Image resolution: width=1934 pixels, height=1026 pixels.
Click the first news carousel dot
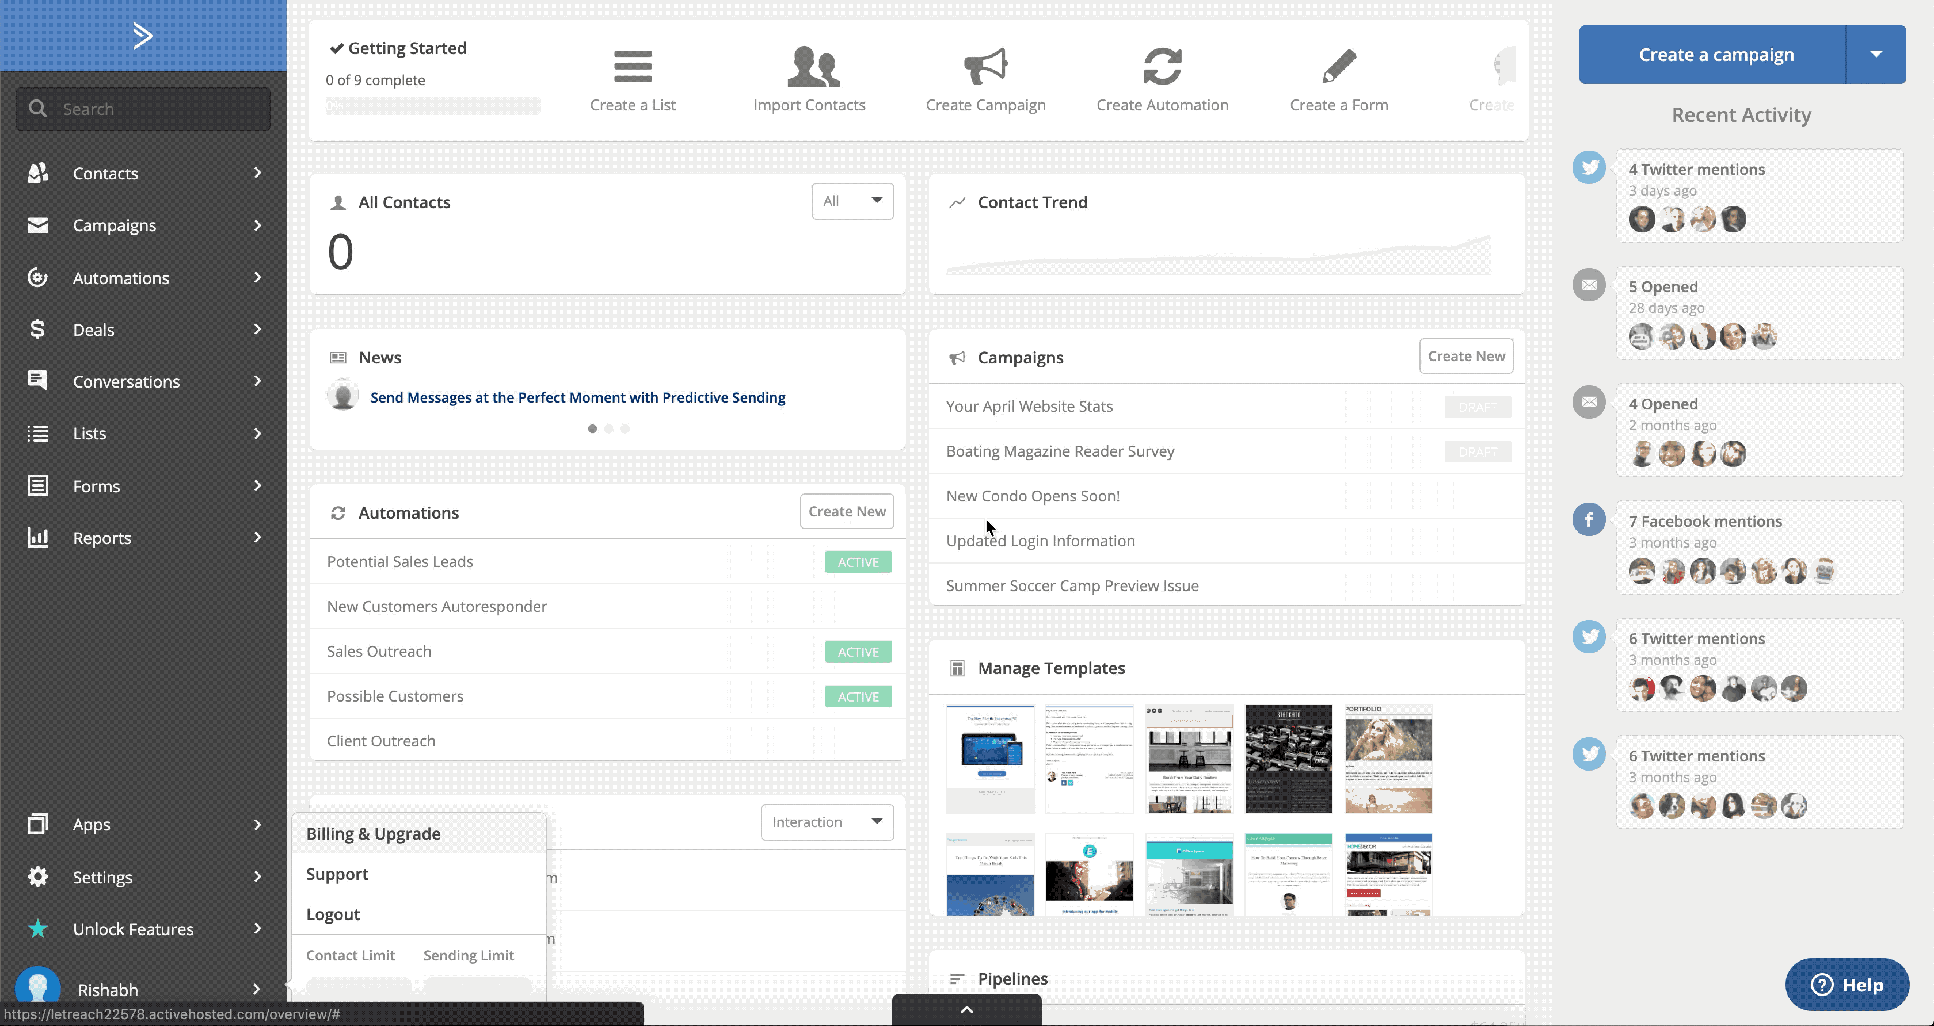point(592,429)
